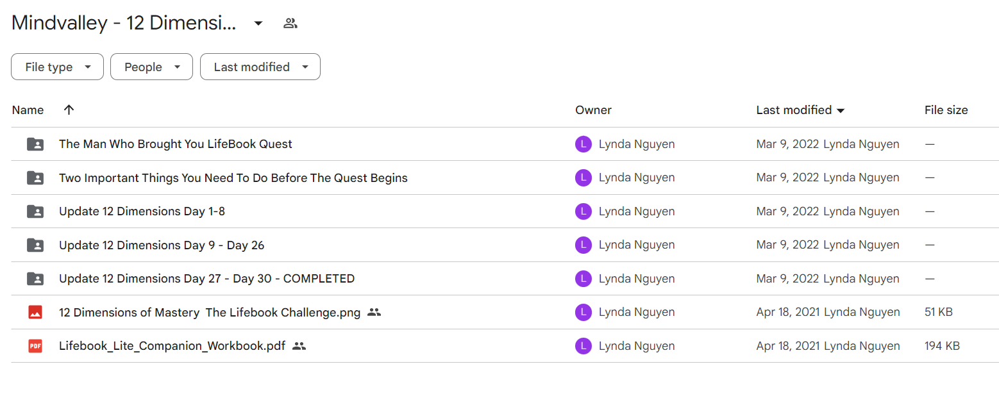The image size is (999, 396).
Task: Open the File type filter
Action: point(57,67)
